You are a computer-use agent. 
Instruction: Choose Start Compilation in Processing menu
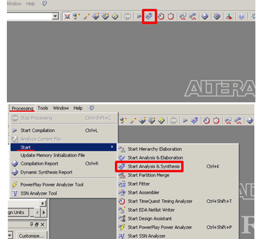[x=64, y=130]
